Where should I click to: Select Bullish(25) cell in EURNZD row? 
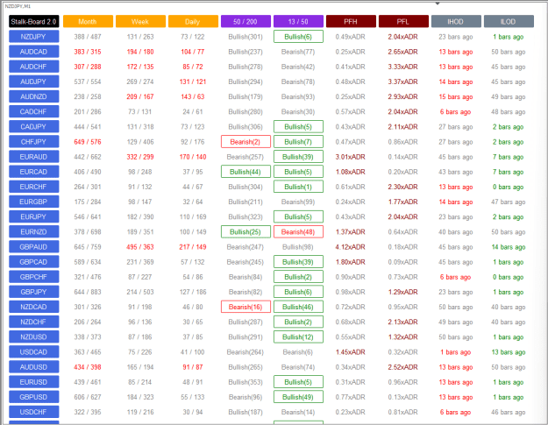[246, 232]
